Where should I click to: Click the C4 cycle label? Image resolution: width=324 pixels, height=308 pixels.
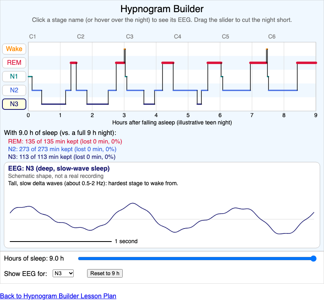177,36
